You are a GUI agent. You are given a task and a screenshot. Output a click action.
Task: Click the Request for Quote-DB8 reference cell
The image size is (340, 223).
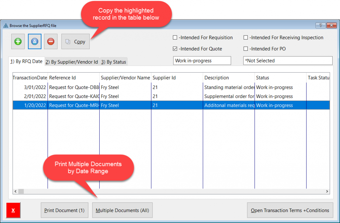74,87
